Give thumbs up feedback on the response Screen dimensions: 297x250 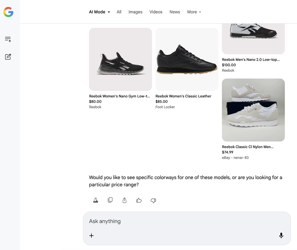pos(139,200)
